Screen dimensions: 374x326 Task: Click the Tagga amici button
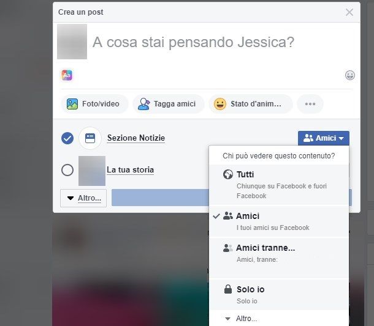(x=168, y=104)
